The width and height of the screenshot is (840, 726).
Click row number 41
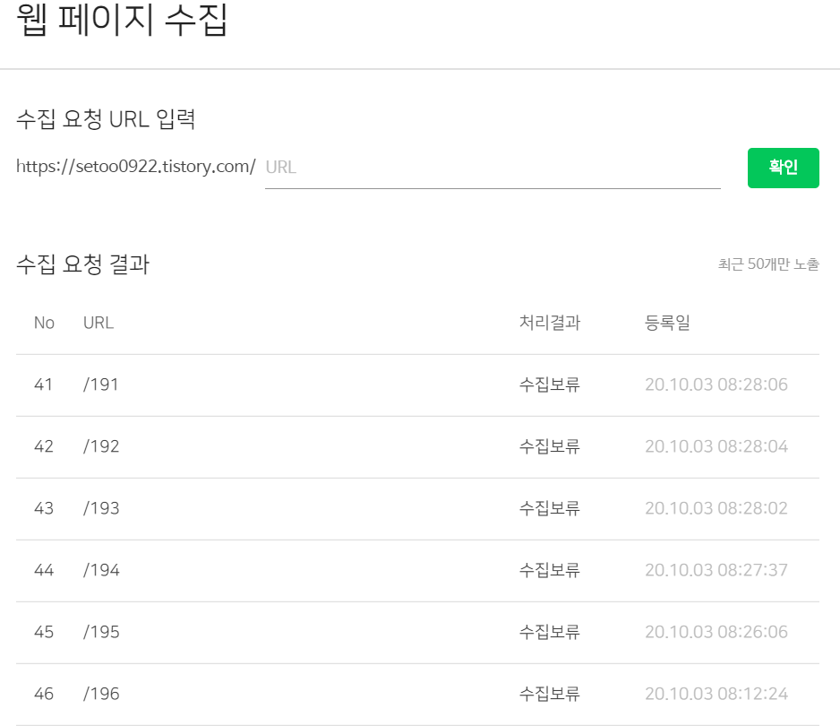[43, 385]
